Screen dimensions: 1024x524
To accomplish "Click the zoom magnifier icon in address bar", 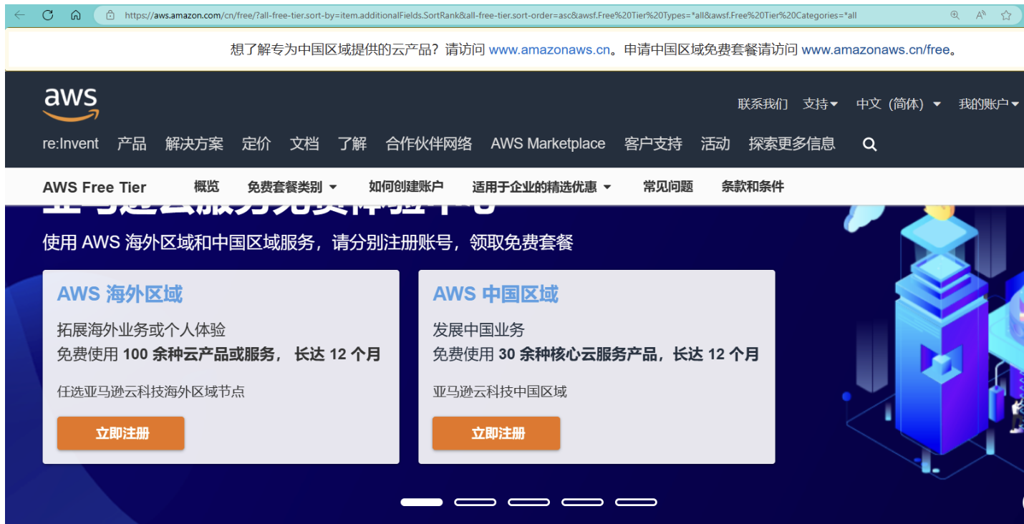I will click(x=955, y=15).
